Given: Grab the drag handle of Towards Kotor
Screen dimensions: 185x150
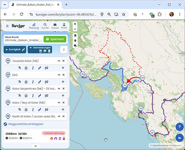Looking at the screenshot, I should point(59,61).
